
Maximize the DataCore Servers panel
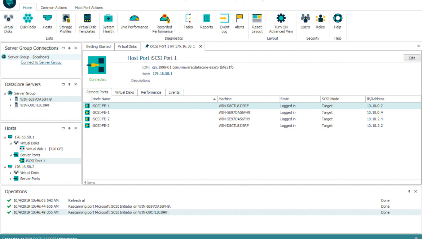pos(63,84)
